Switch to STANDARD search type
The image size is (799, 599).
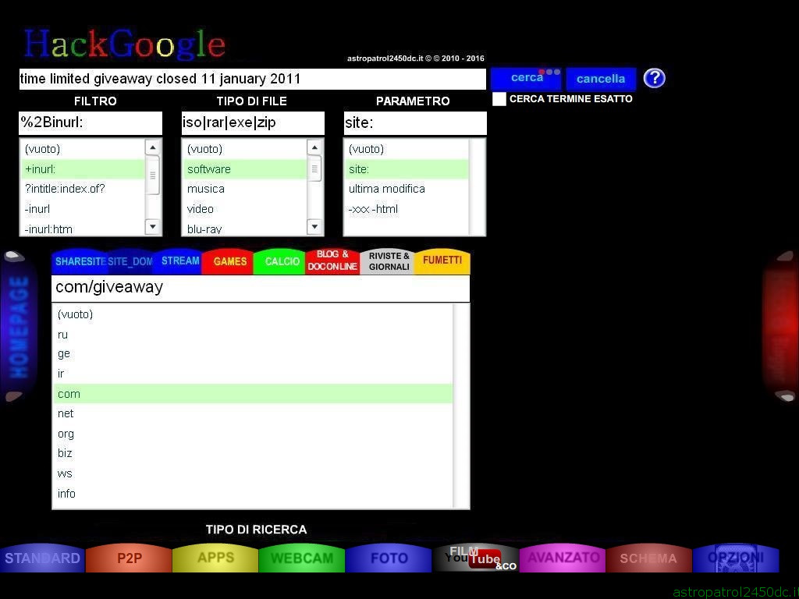pyautogui.click(x=42, y=558)
